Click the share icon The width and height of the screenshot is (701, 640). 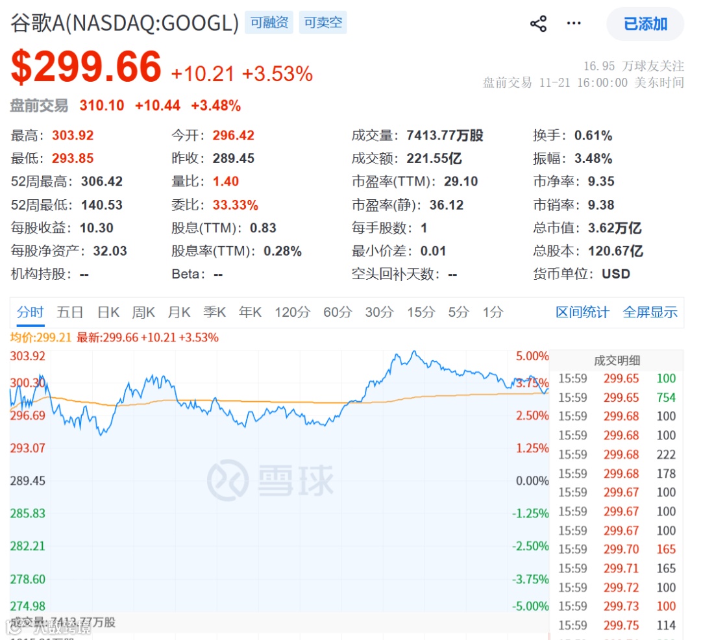(538, 23)
